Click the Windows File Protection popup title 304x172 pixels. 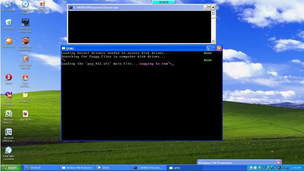(x=215, y=163)
